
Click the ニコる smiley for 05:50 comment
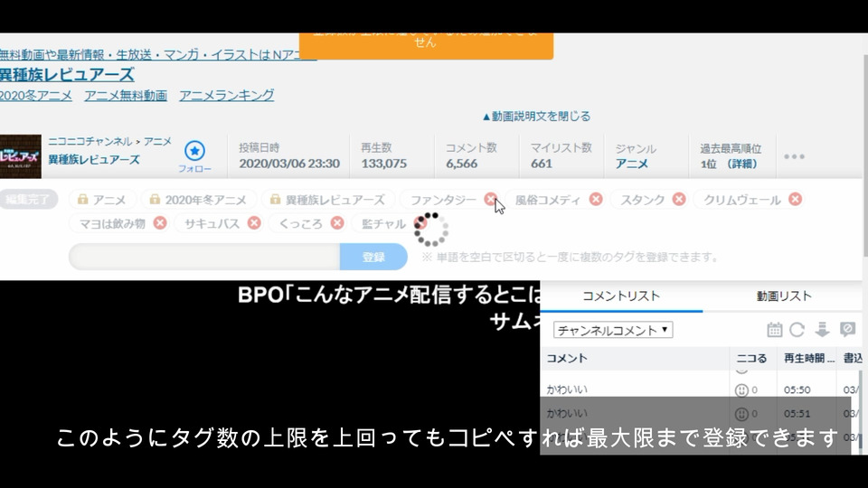(741, 390)
